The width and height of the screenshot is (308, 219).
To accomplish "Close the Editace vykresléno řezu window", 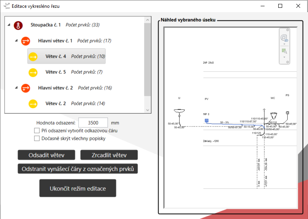I will point(298,6).
